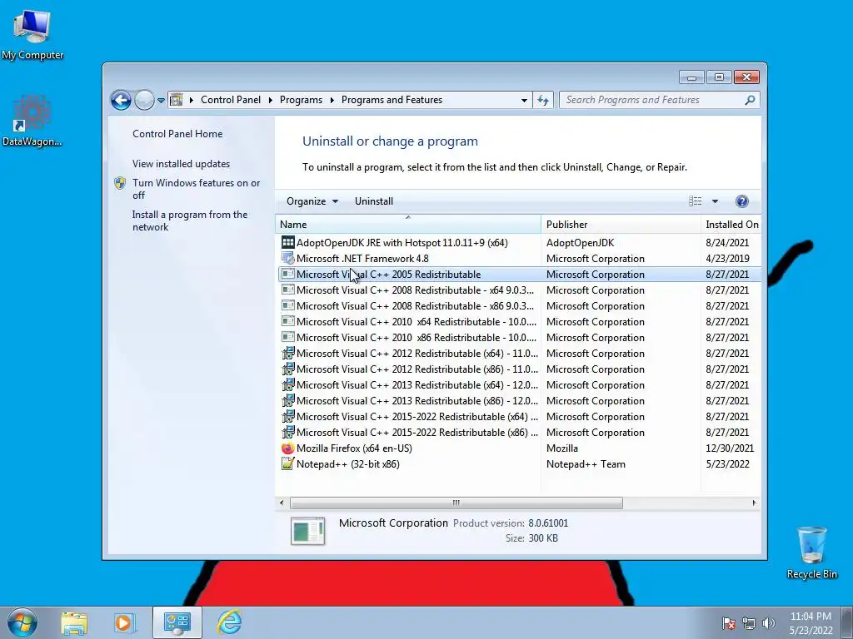Click the Refresh button beside address bar
853x639 pixels.
pos(543,100)
